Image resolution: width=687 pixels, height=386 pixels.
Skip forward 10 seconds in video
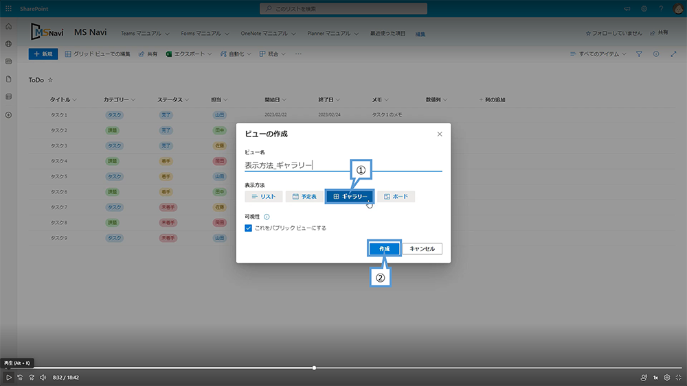click(x=32, y=377)
